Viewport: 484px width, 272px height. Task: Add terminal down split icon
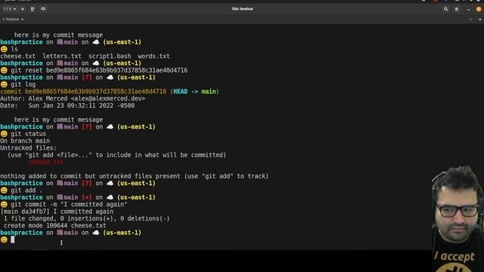point(43,9)
